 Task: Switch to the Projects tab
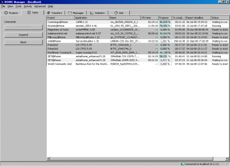click(x=11, y=13)
